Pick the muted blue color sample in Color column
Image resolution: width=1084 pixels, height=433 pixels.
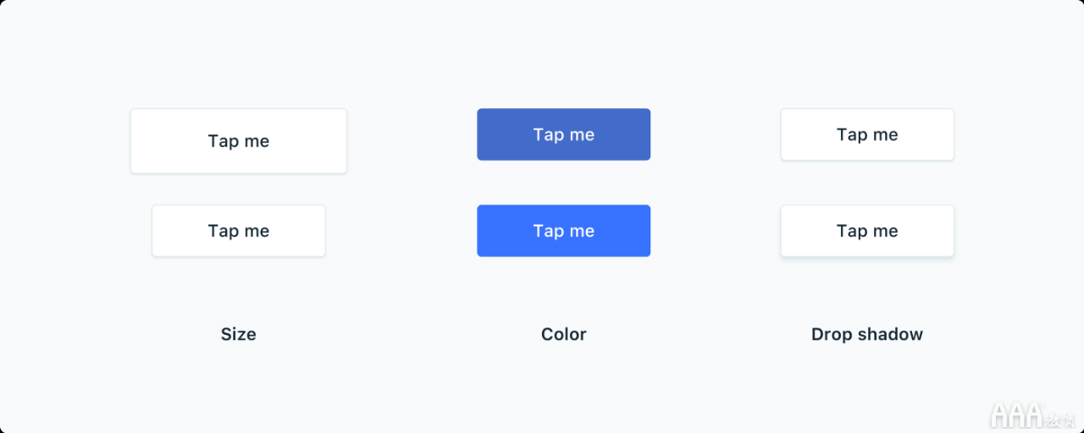pos(564,134)
